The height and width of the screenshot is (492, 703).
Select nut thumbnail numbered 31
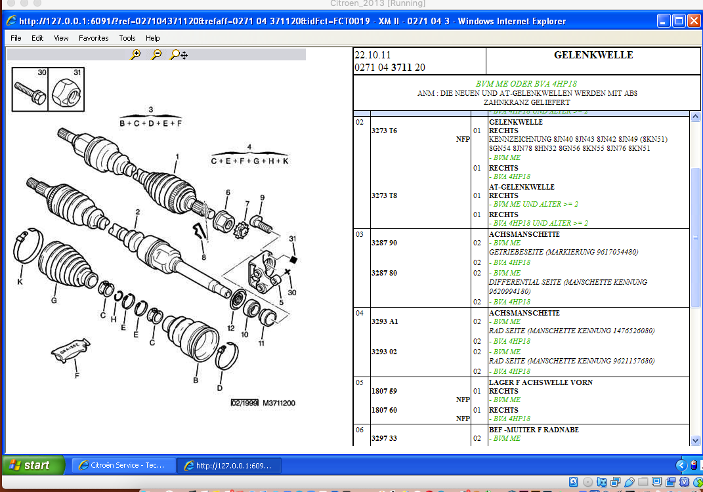66,89
